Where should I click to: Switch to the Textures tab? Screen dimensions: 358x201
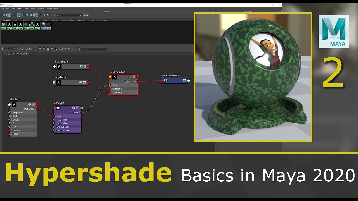coord(16,20)
